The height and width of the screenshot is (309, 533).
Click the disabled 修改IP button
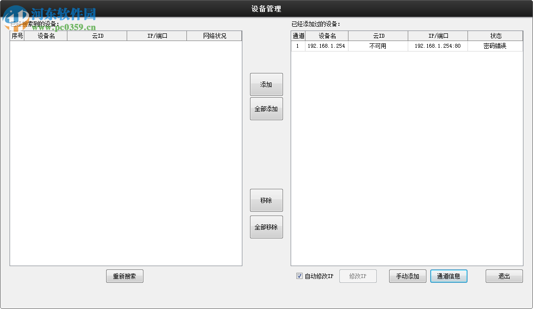pyautogui.click(x=358, y=276)
